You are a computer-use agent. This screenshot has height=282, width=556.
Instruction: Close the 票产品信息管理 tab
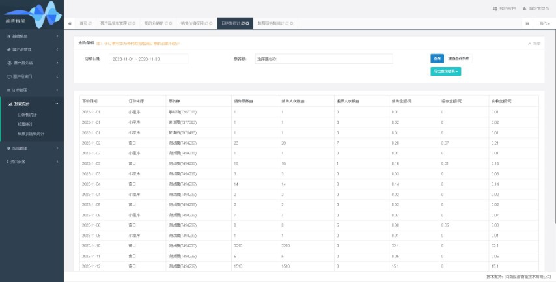point(134,23)
